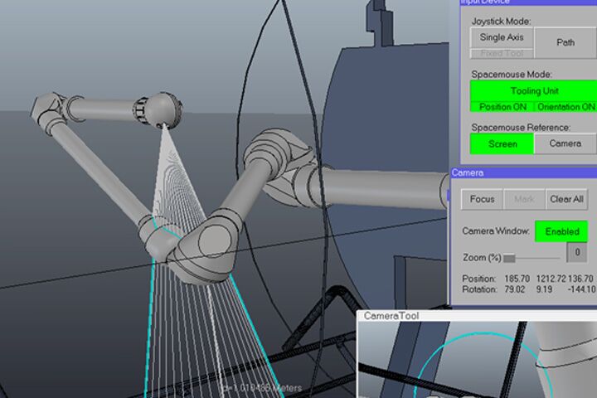Switch joystick mode to Path

click(565, 42)
